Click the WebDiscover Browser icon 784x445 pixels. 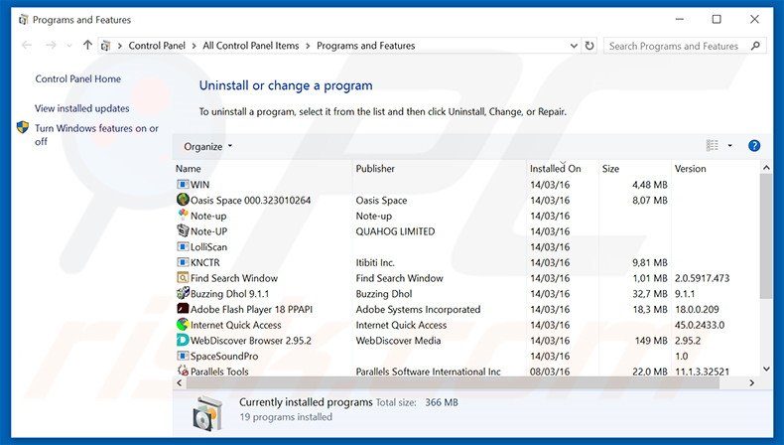click(x=183, y=340)
